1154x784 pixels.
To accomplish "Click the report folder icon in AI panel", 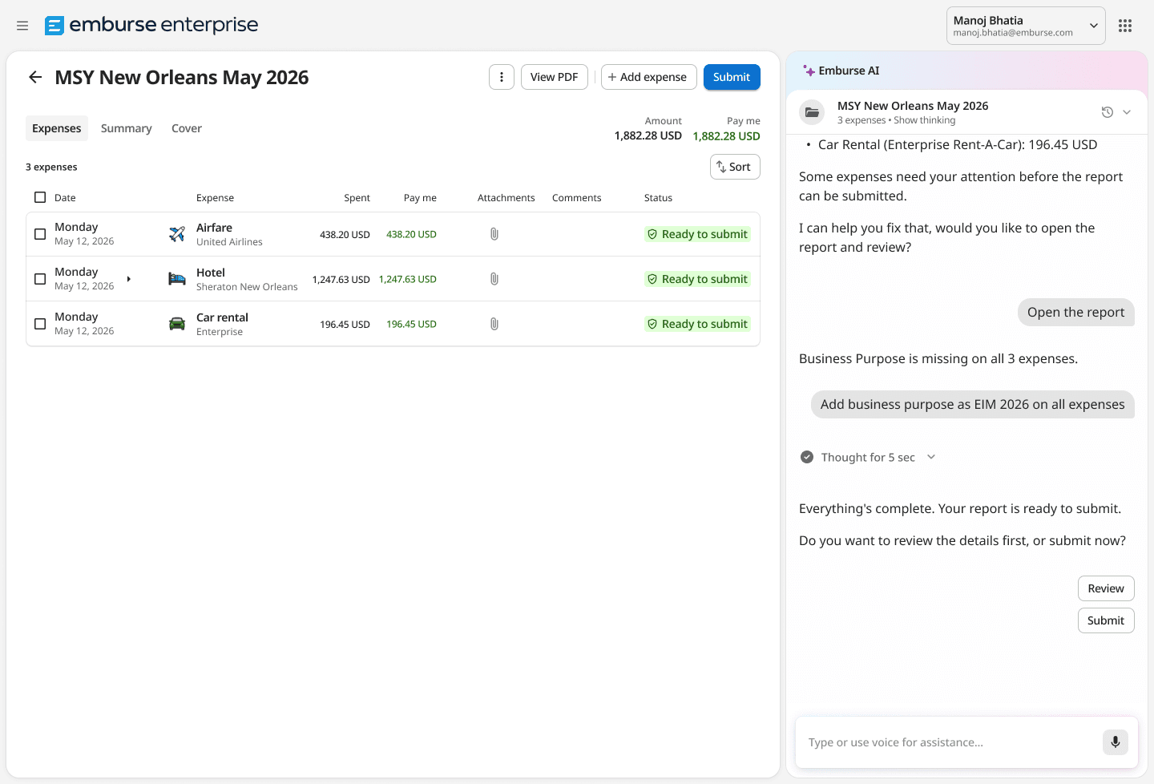I will tap(813, 112).
